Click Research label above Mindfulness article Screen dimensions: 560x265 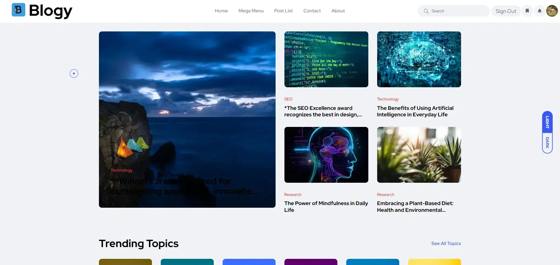[x=293, y=194]
